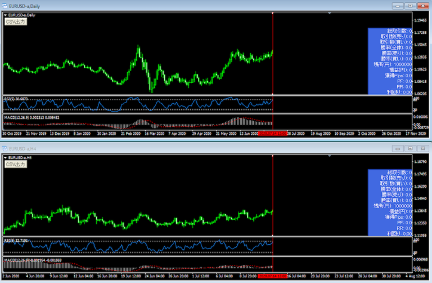Screen dimensions: 432x283
Task: Click red date marker on Daily time axis
Action: [273, 134]
